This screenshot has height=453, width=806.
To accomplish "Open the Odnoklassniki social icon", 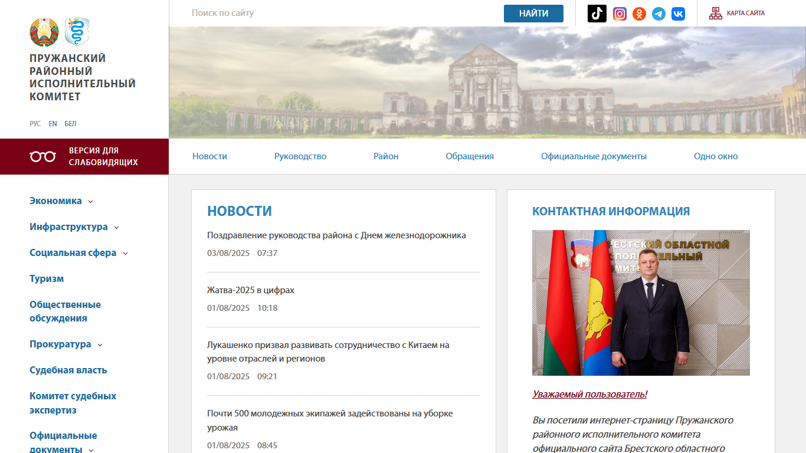I will point(639,14).
